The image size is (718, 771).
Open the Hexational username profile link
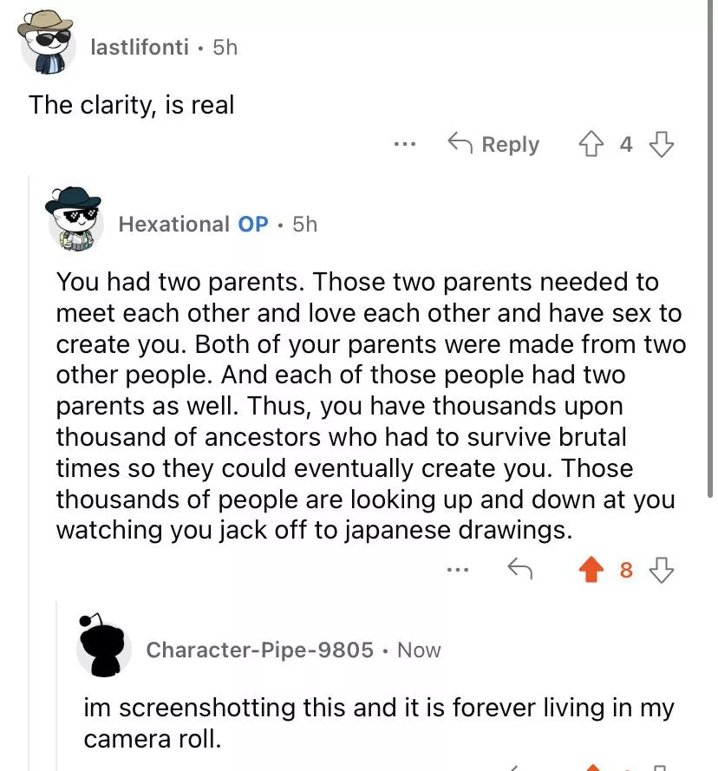(x=173, y=224)
